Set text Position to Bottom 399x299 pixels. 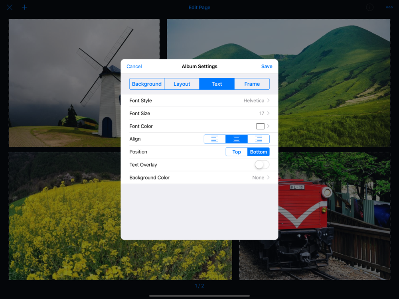[x=259, y=152]
